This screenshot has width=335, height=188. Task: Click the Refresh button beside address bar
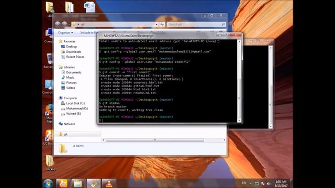click(162, 25)
